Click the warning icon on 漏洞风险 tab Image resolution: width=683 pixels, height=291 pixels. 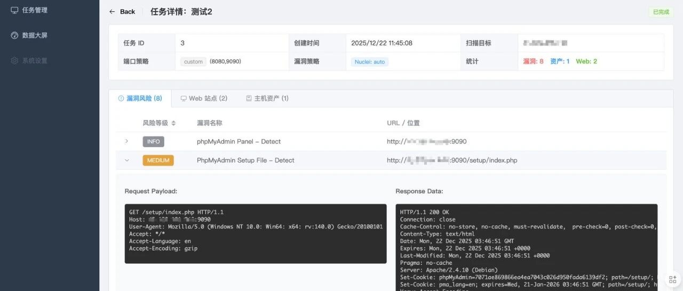121,99
